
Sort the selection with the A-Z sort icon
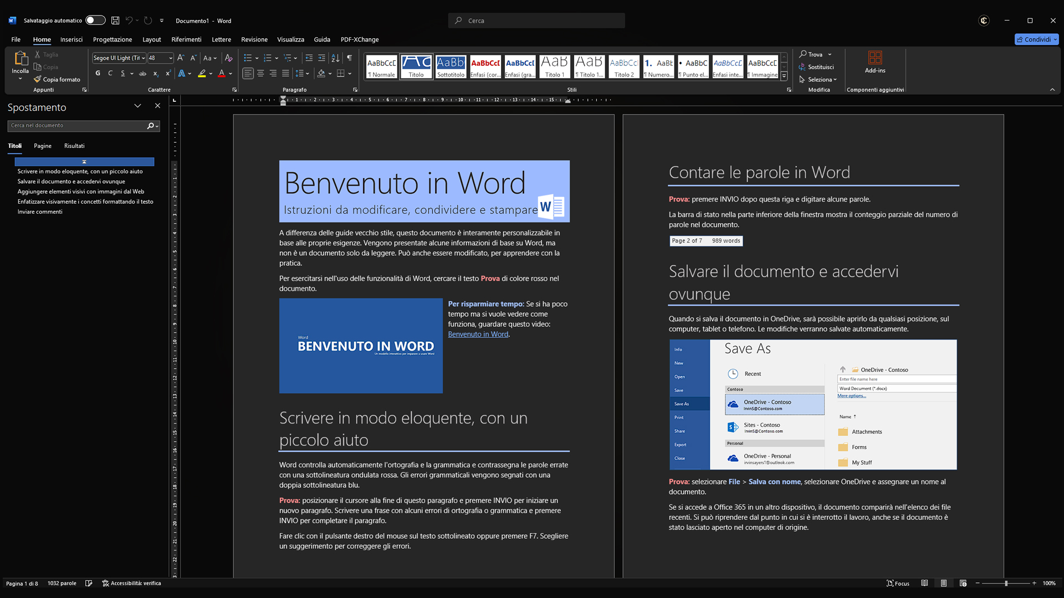pyautogui.click(x=335, y=58)
